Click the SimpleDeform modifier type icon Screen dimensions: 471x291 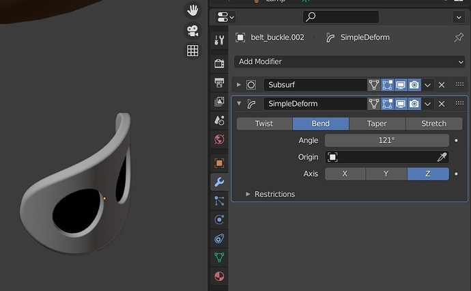pos(251,104)
